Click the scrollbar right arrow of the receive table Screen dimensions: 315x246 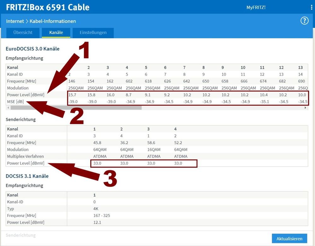click(x=305, y=108)
